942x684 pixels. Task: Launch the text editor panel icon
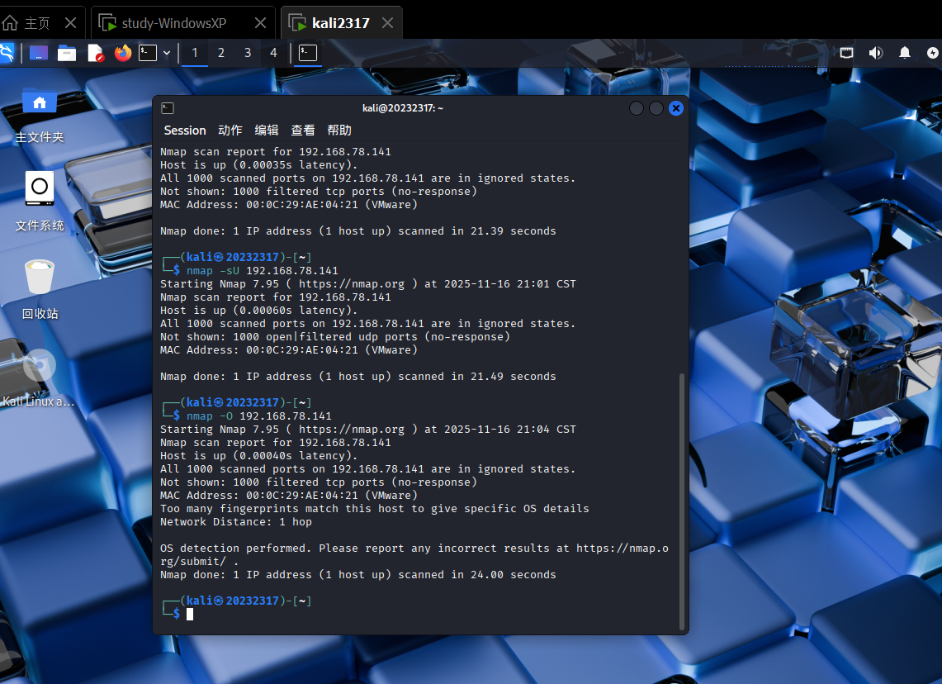(x=96, y=53)
